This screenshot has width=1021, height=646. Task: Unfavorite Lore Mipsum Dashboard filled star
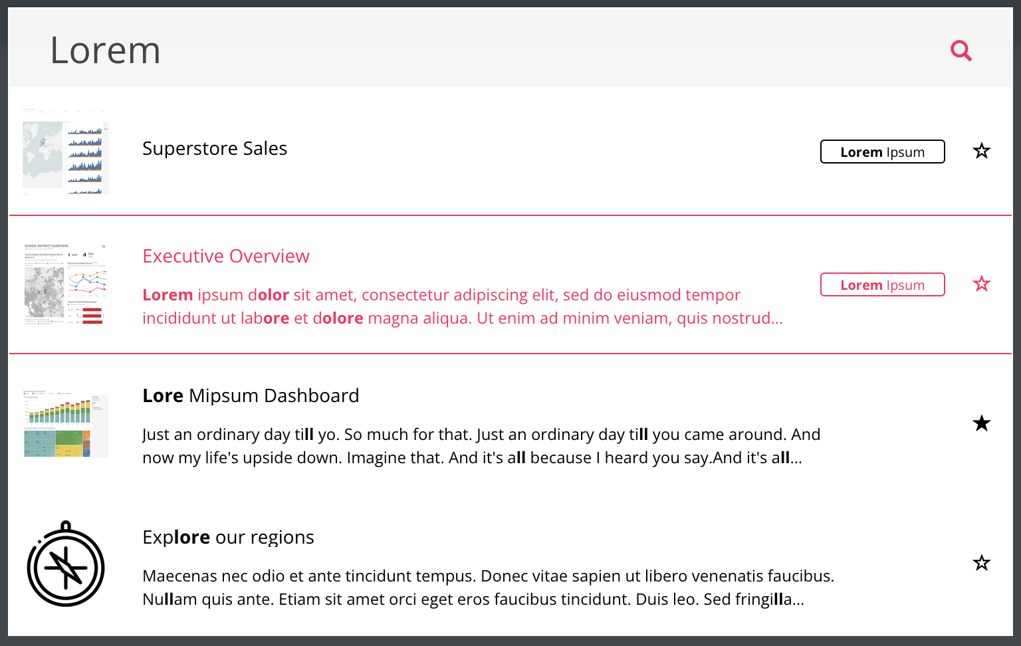(x=981, y=423)
